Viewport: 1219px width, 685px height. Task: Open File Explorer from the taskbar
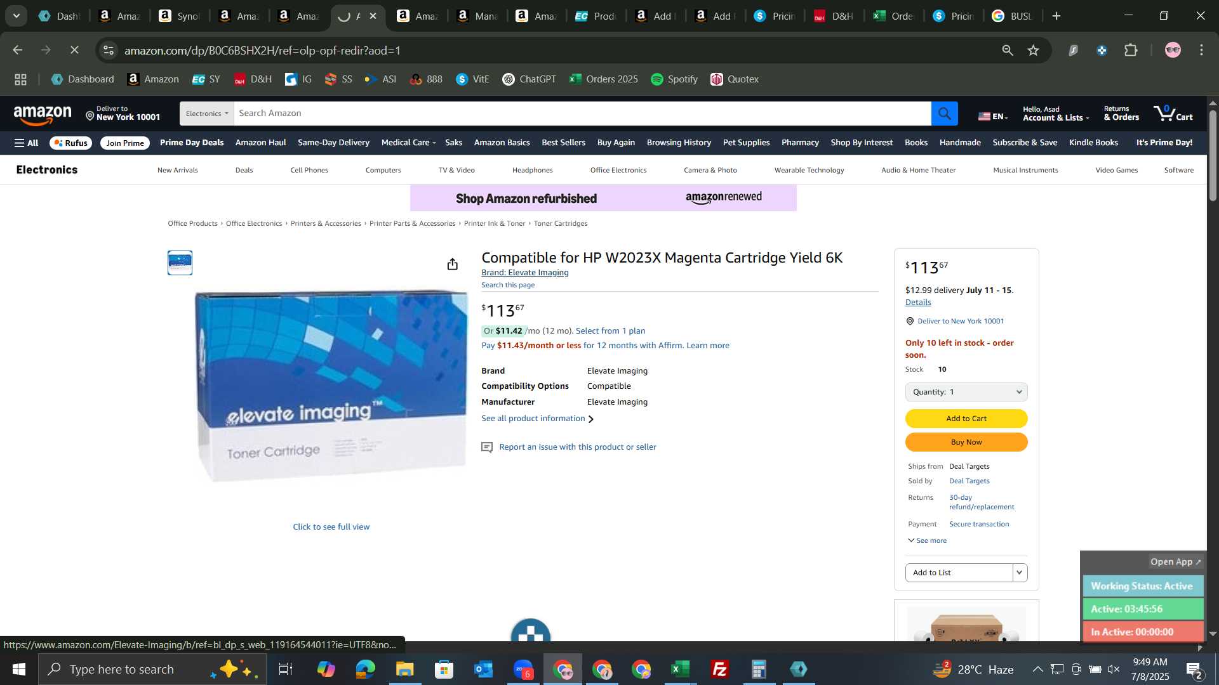(404, 669)
